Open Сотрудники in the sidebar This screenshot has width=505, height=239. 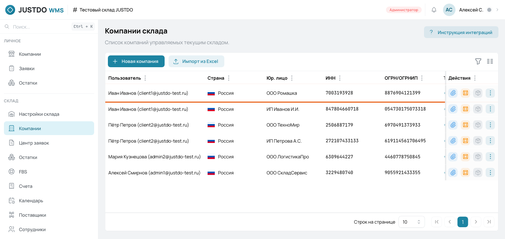49,229
